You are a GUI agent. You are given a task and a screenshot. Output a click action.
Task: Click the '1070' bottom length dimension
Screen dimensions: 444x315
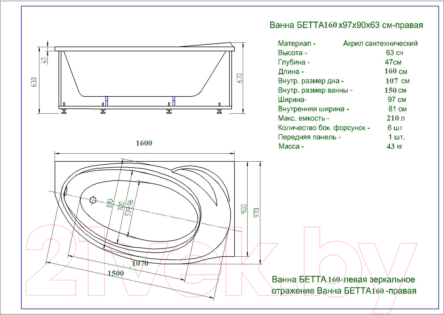[x=140, y=263]
